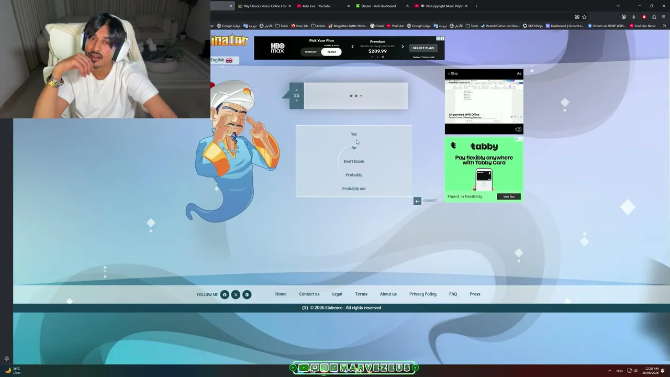
Task: Open the Contact us footer link
Action: tap(309, 294)
